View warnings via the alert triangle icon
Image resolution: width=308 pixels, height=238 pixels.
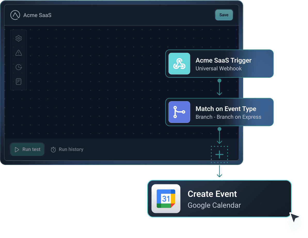point(18,53)
